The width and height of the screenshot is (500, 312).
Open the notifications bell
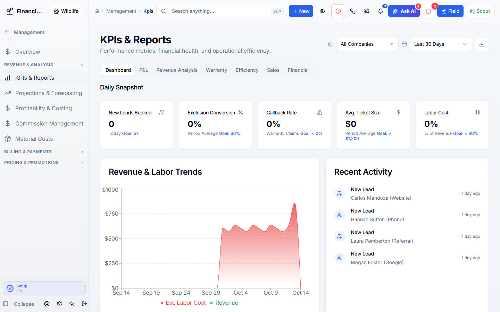(x=381, y=11)
